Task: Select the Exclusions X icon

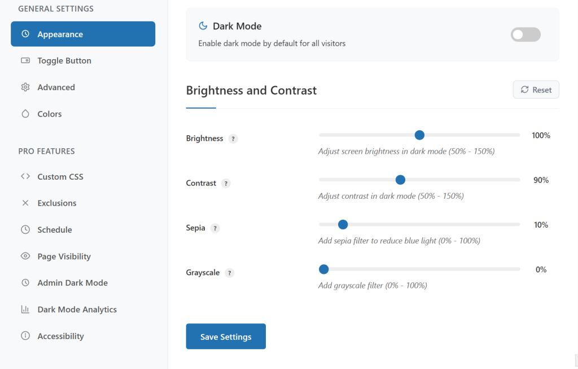Action: pyautogui.click(x=25, y=203)
